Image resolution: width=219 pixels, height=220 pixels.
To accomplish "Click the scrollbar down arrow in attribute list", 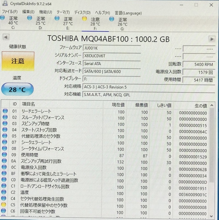I will [x=211, y=216].
